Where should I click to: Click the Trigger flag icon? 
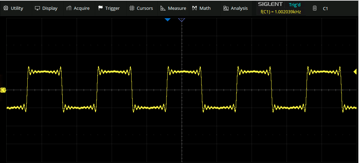pyautogui.click(x=100, y=8)
